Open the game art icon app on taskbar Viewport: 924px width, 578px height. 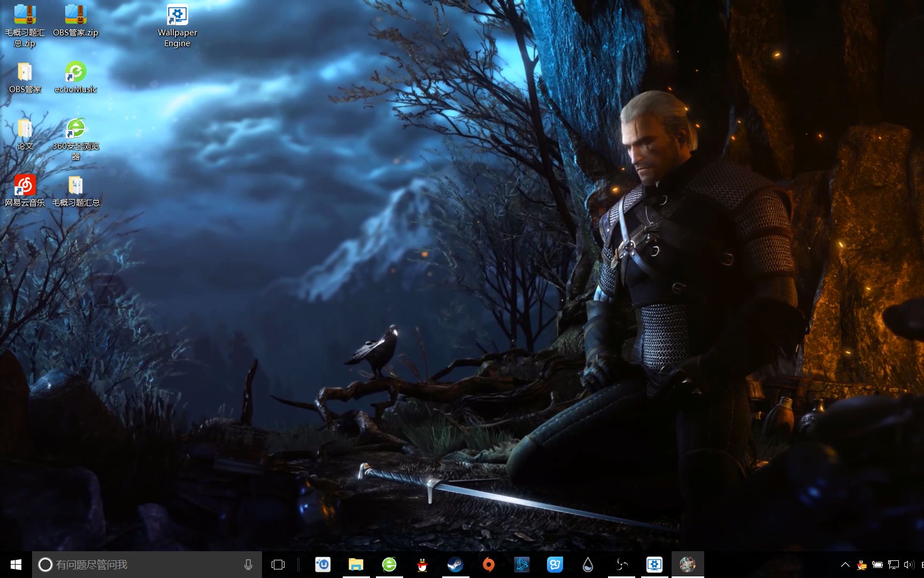(688, 565)
